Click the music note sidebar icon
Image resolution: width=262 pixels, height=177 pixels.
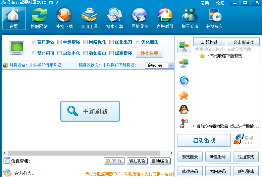coord(183,124)
